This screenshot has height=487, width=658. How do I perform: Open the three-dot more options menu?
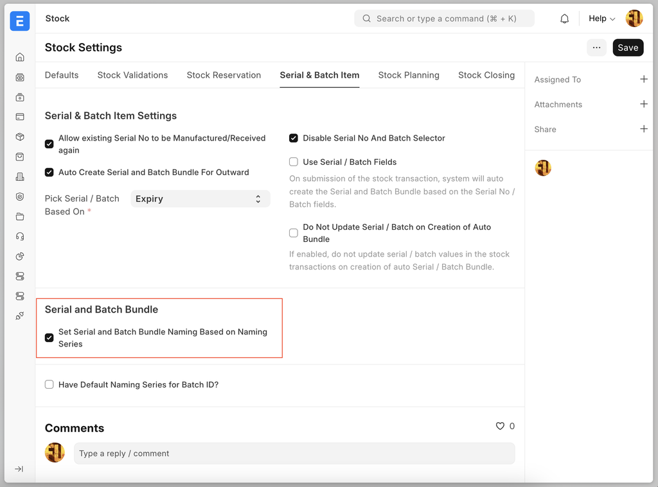(x=596, y=47)
